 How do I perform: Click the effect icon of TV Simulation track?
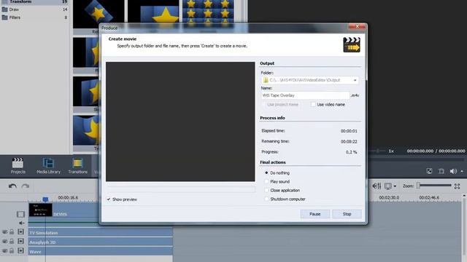[x=20, y=231]
